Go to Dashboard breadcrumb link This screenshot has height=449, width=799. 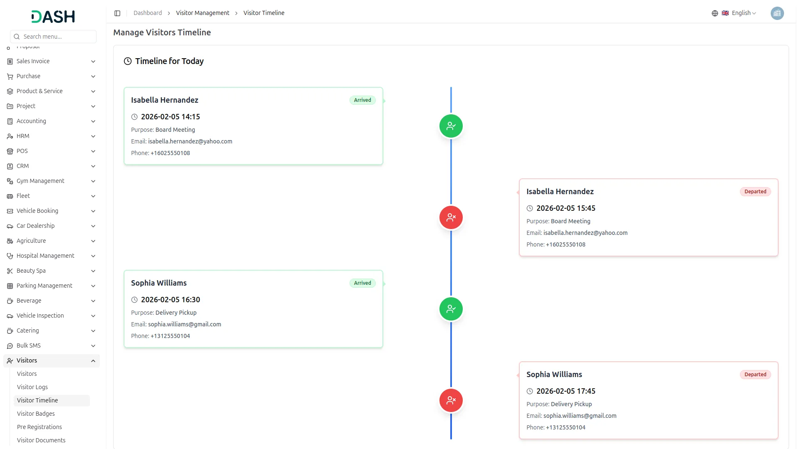148,13
